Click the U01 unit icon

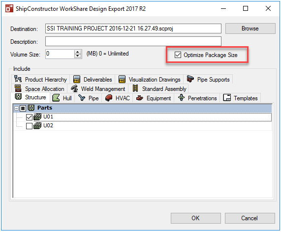tap(37, 117)
